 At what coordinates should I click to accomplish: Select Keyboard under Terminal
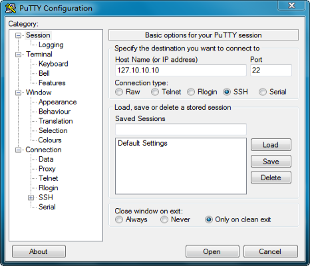53,64
